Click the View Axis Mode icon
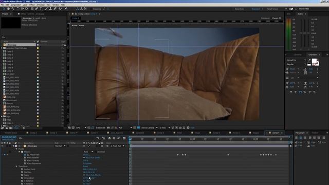The width and height of the screenshot is (329, 185). 85,9
